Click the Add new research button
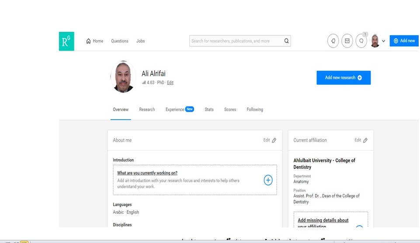The image size is (420, 243). click(343, 78)
